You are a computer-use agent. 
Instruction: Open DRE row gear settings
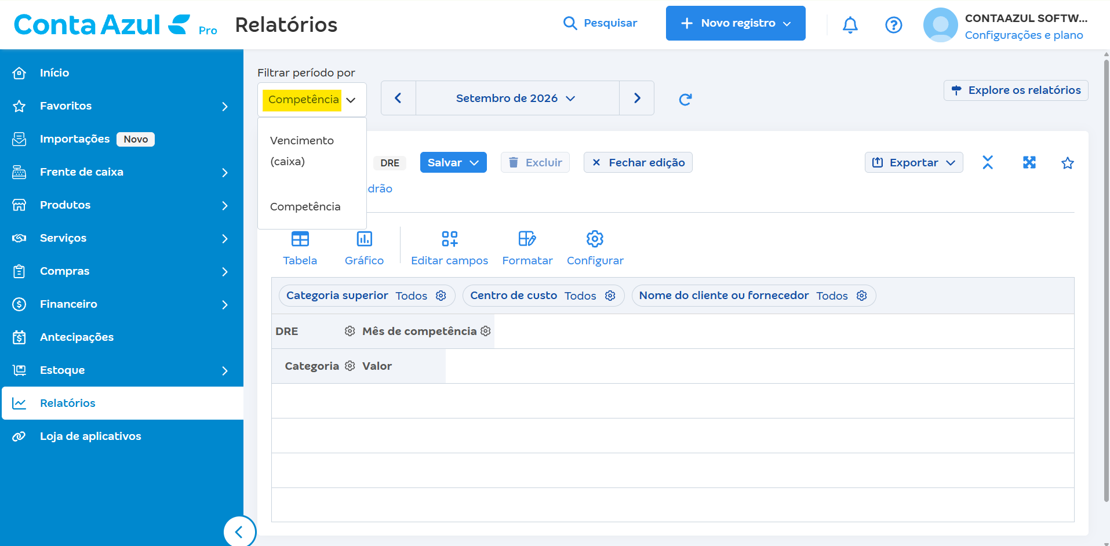[x=350, y=331]
